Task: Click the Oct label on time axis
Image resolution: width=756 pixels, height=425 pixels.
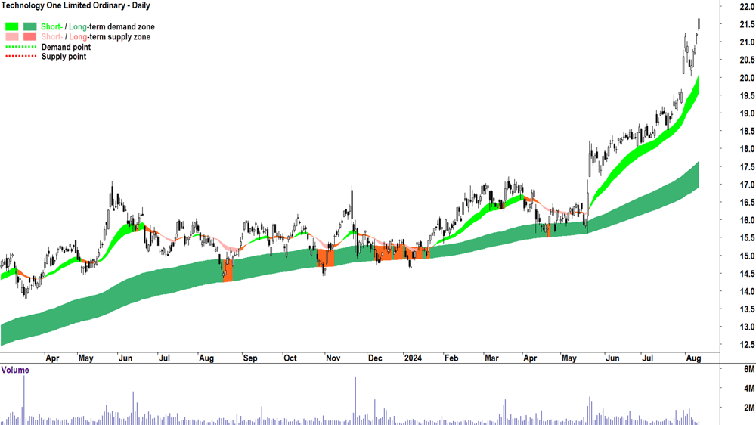Action: (290, 358)
